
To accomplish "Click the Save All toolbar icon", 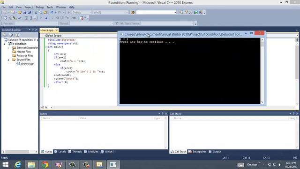I will click(x=30, y=13).
